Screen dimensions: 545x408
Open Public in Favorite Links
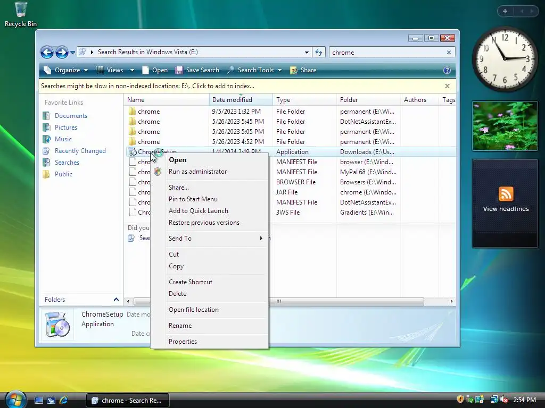click(63, 174)
